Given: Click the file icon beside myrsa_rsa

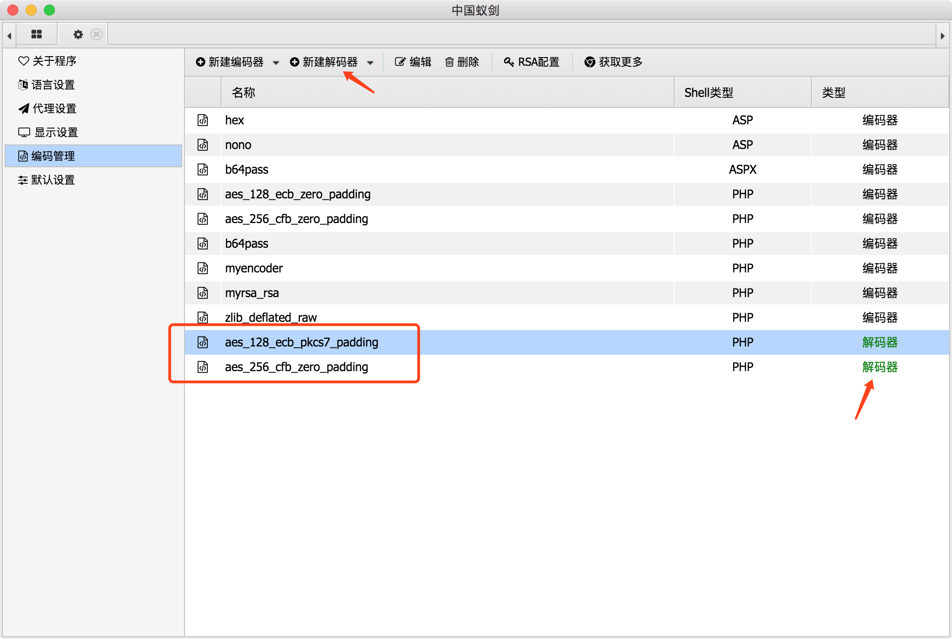Looking at the screenshot, I should pyautogui.click(x=203, y=293).
